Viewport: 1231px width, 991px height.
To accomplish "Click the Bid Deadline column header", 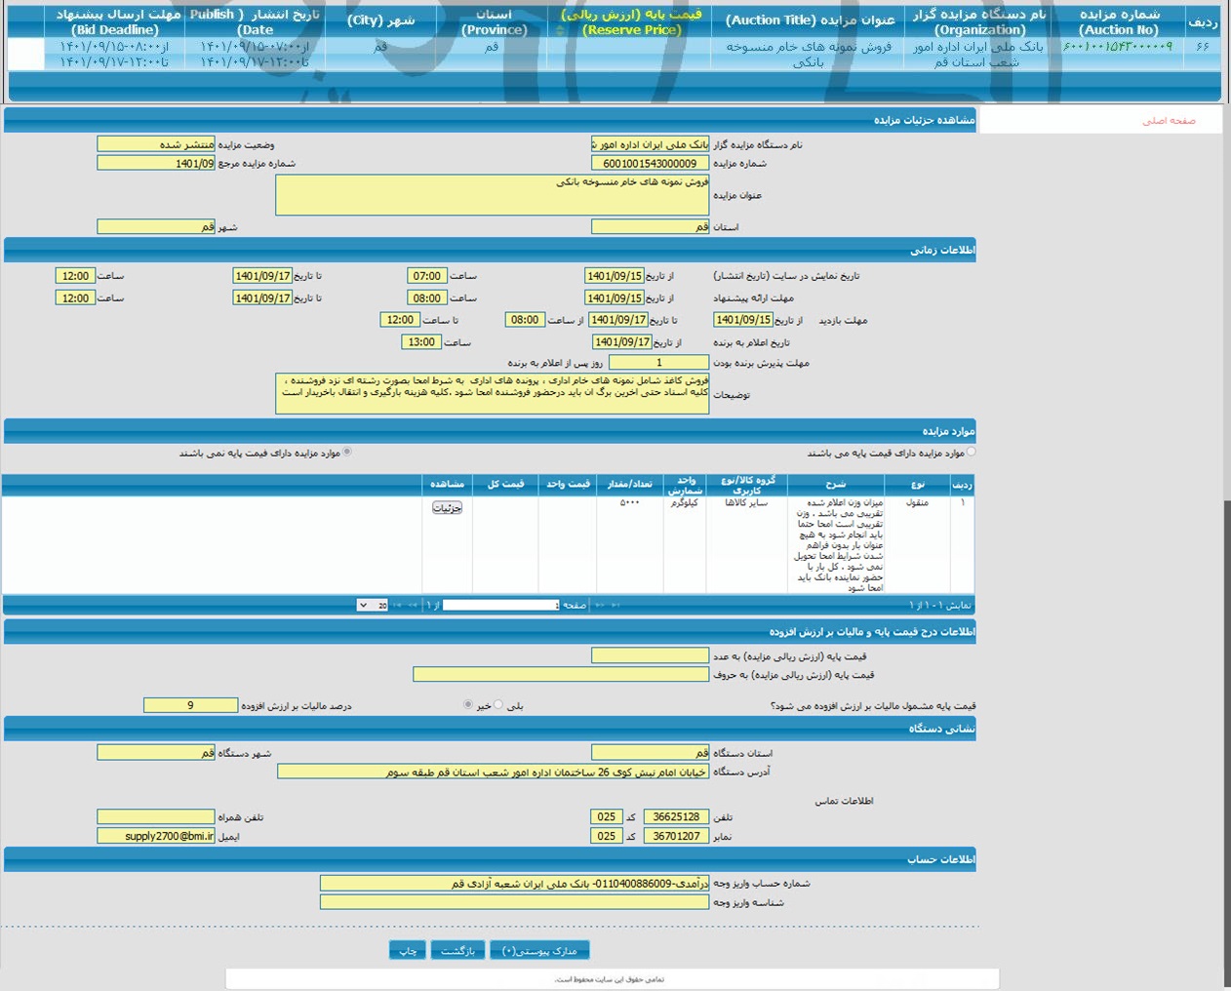I will [117, 21].
